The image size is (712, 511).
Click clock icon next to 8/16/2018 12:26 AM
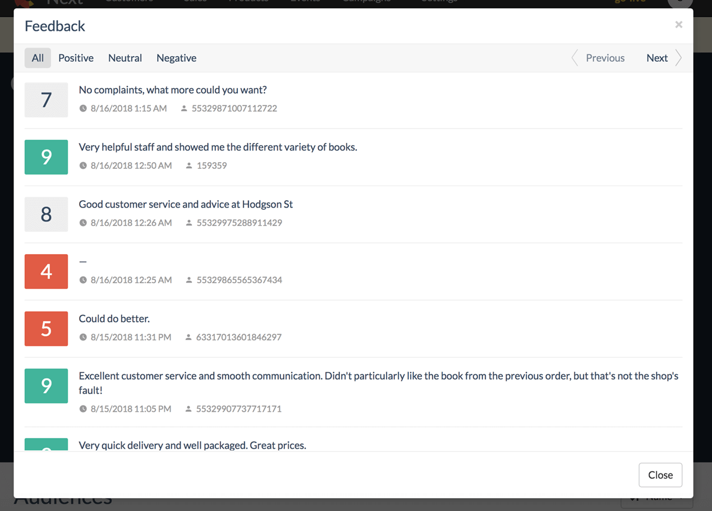83,223
